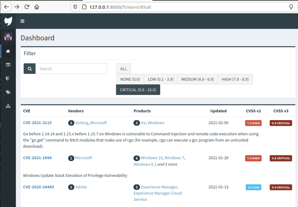
Task: Open the Golang vendor link
Action: (x=82, y=123)
